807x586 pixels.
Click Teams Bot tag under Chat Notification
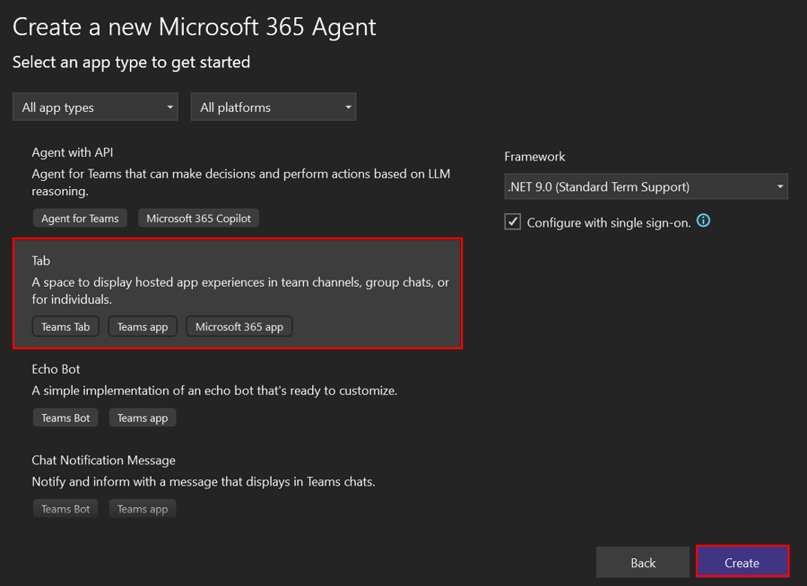pyautogui.click(x=65, y=509)
